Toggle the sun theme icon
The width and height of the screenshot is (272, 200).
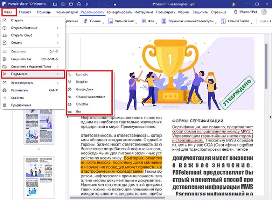[234, 4]
